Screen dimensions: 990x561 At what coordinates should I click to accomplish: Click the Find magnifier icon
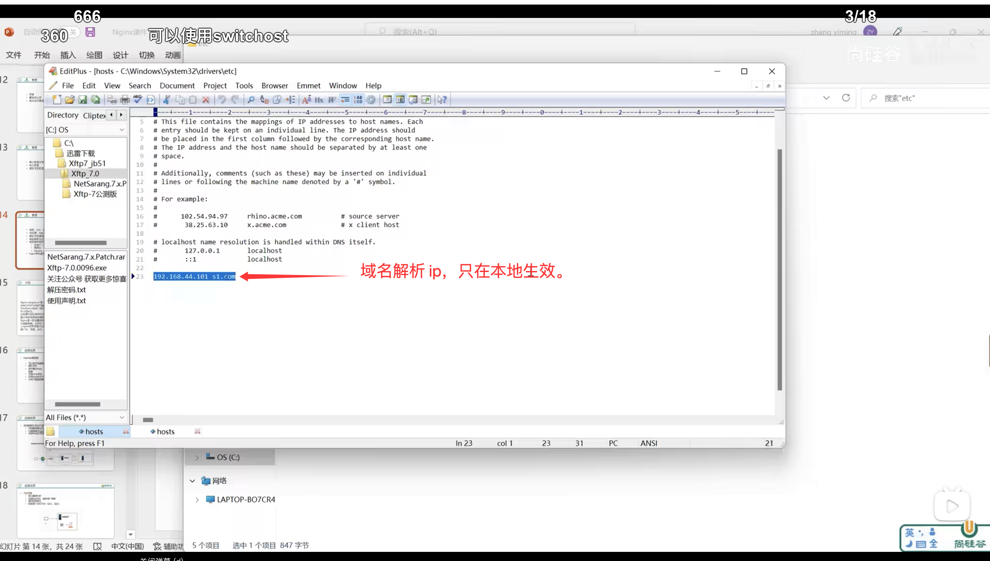click(x=251, y=100)
